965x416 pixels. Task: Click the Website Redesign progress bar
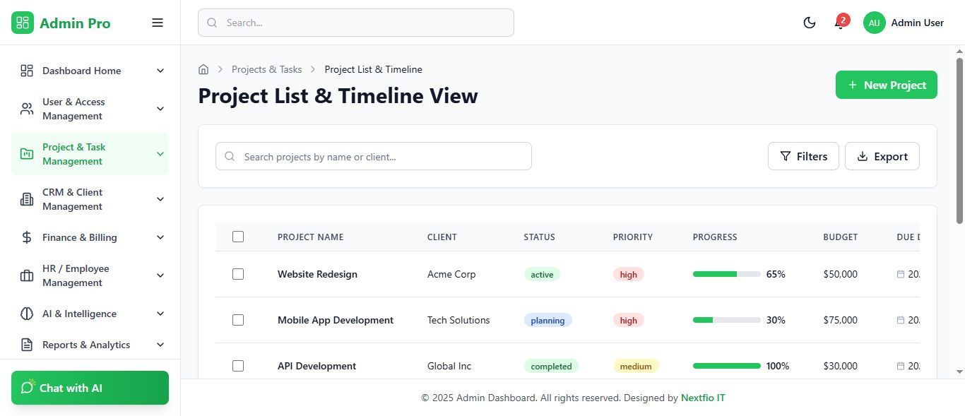point(726,274)
